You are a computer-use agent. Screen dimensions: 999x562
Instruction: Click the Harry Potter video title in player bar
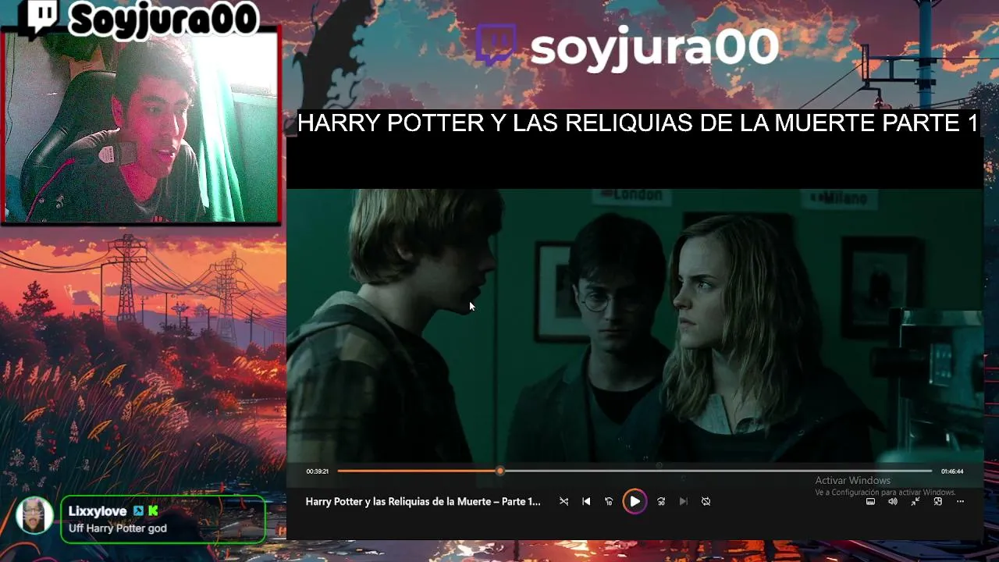coord(423,501)
